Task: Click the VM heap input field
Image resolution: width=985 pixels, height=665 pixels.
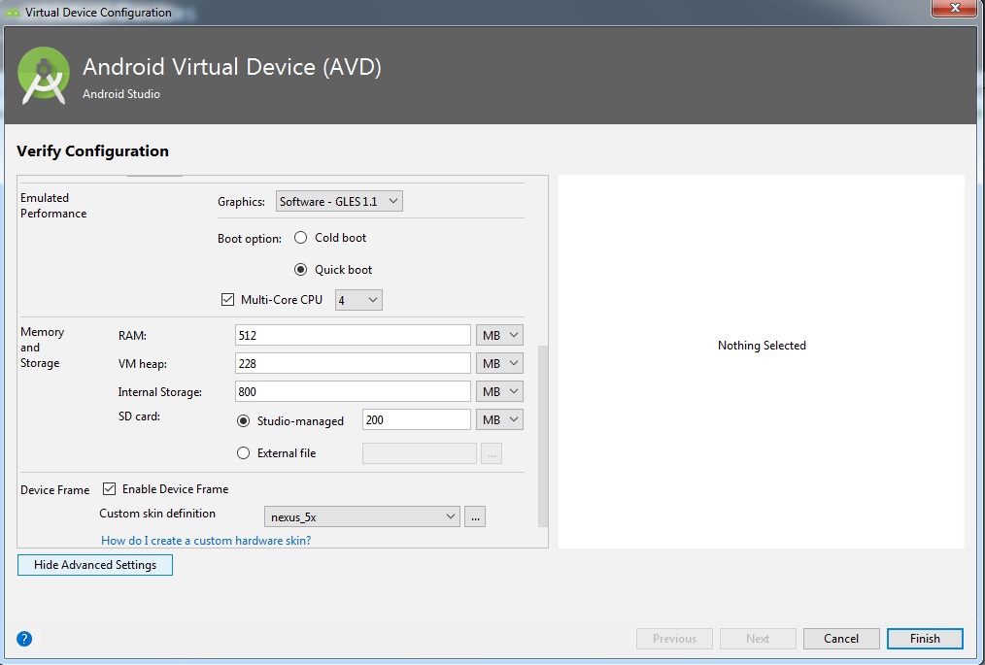Action: (x=353, y=363)
